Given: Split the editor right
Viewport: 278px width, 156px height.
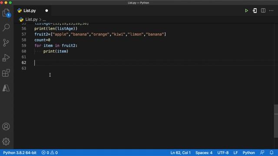Looking at the screenshot, I should tap(263, 10).
